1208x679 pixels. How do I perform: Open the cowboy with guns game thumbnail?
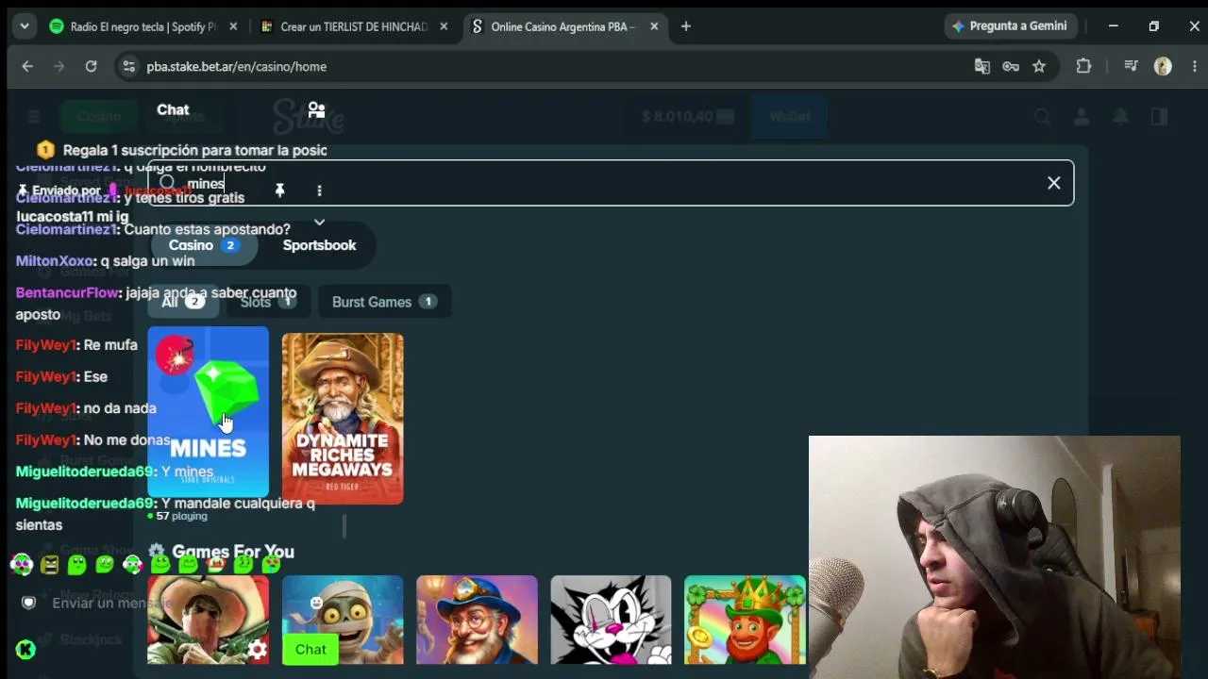(x=209, y=620)
